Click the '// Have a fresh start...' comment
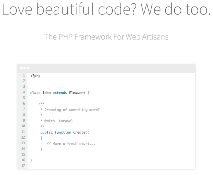The image size is (213, 175). pos(71,144)
